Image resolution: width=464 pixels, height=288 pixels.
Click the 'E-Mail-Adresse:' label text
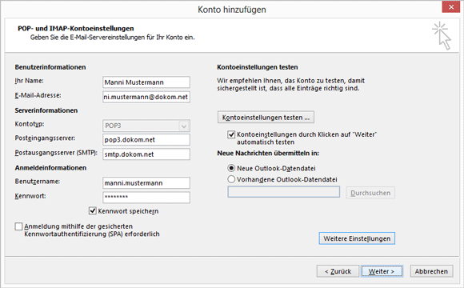coord(38,95)
